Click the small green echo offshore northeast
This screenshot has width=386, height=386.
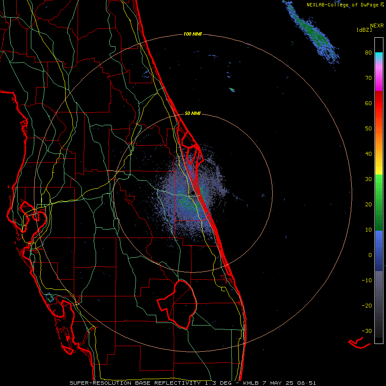point(232,90)
